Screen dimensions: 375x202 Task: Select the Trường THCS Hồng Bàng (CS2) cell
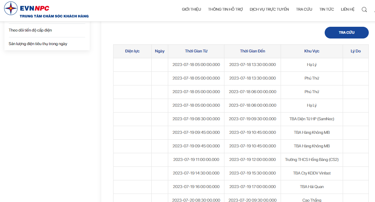(x=311, y=160)
